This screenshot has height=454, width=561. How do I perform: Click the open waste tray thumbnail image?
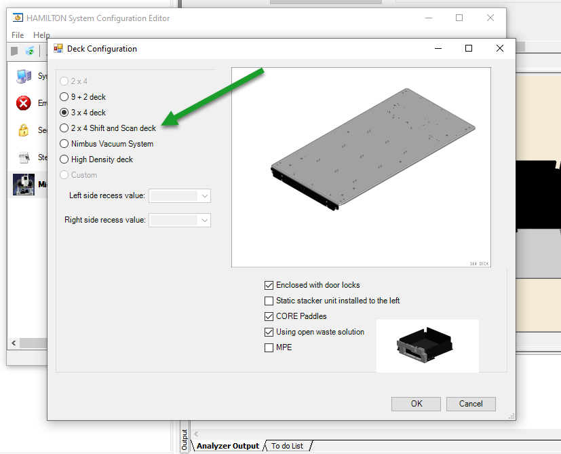click(x=427, y=346)
